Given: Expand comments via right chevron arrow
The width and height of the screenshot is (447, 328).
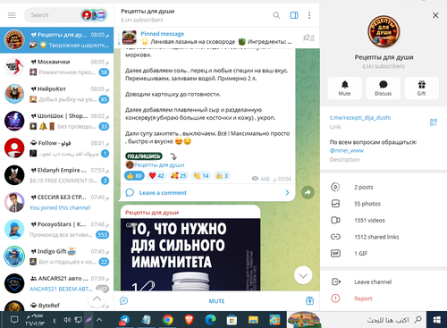Looking at the screenshot, I should click(287, 193).
